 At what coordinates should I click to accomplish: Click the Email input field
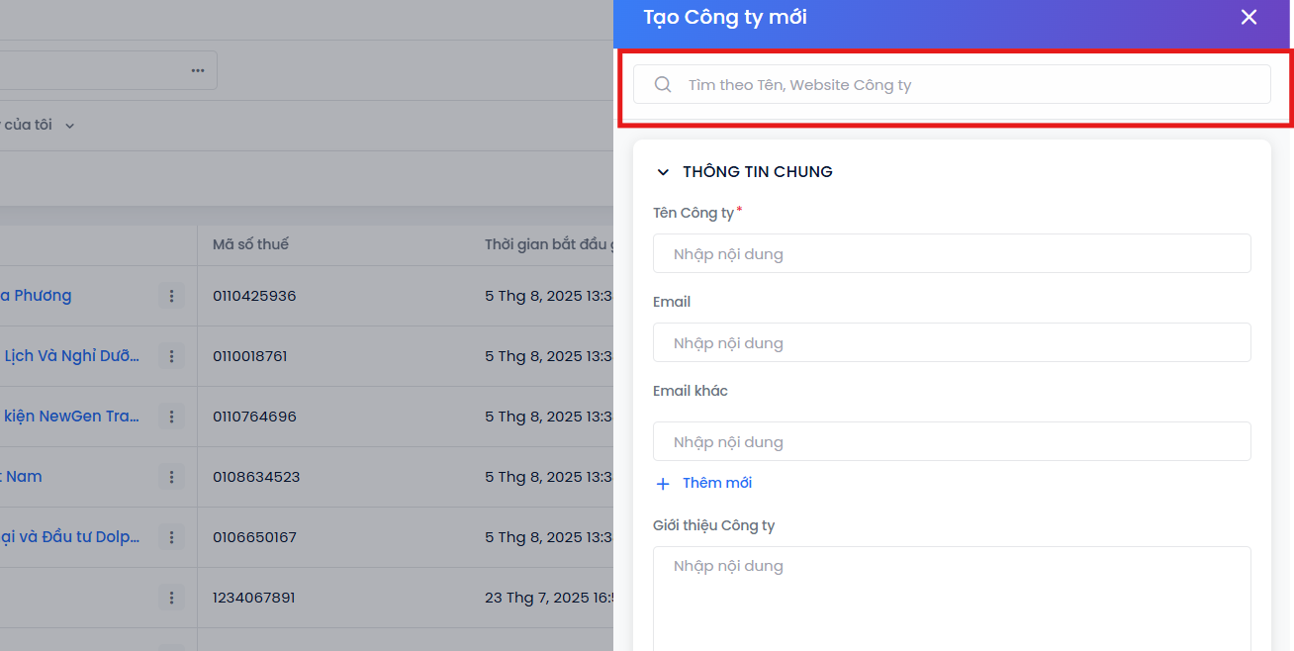coord(951,343)
